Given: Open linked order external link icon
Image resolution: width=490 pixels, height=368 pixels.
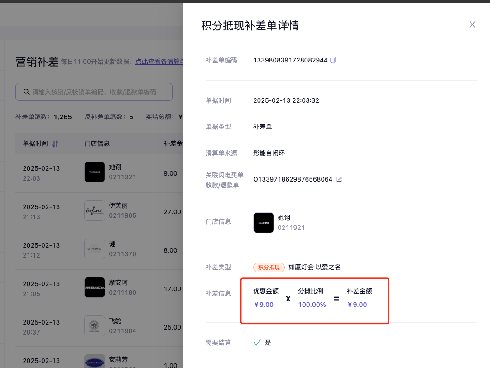Looking at the screenshot, I should point(339,179).
